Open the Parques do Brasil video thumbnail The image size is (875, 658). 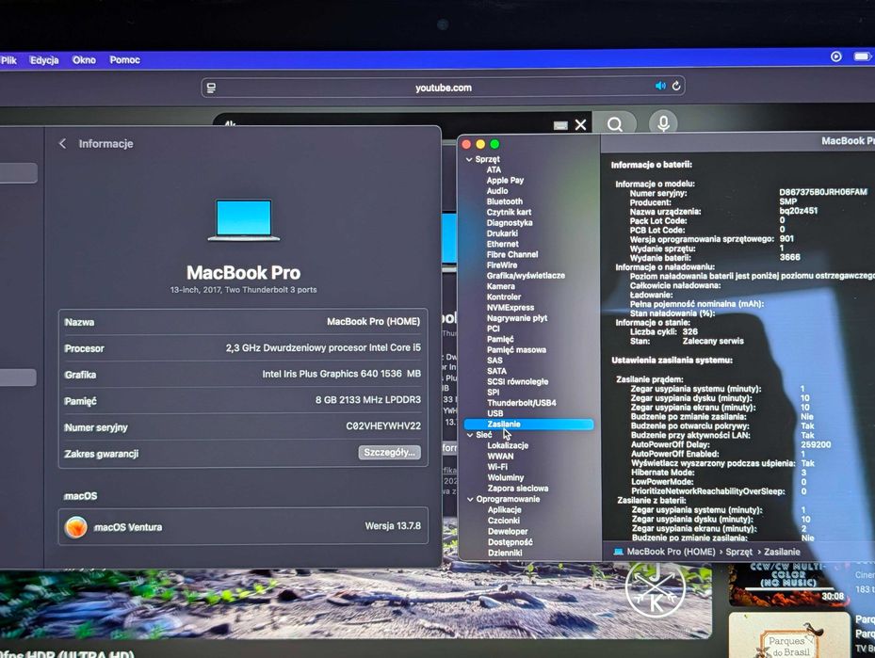point(789,635)
